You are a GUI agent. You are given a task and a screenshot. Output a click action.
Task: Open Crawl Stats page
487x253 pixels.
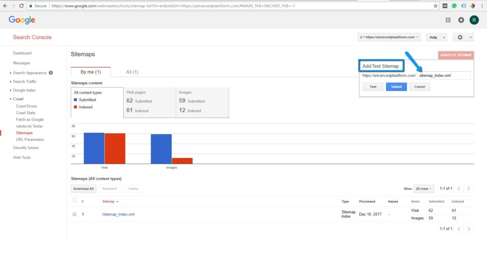coord(26,113)
